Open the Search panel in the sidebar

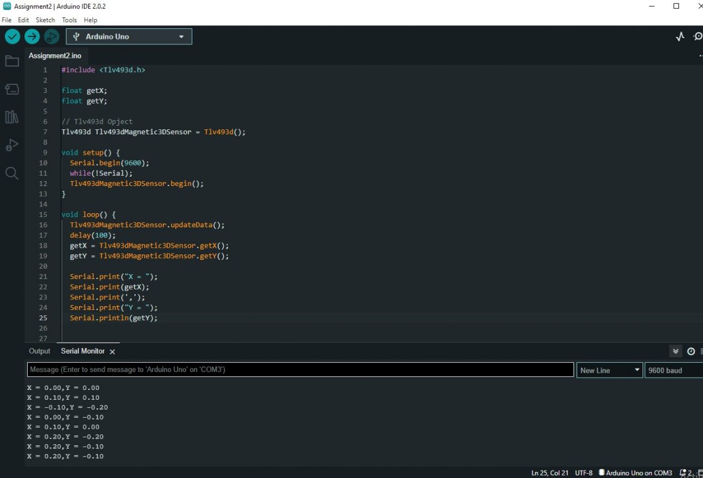12,173
